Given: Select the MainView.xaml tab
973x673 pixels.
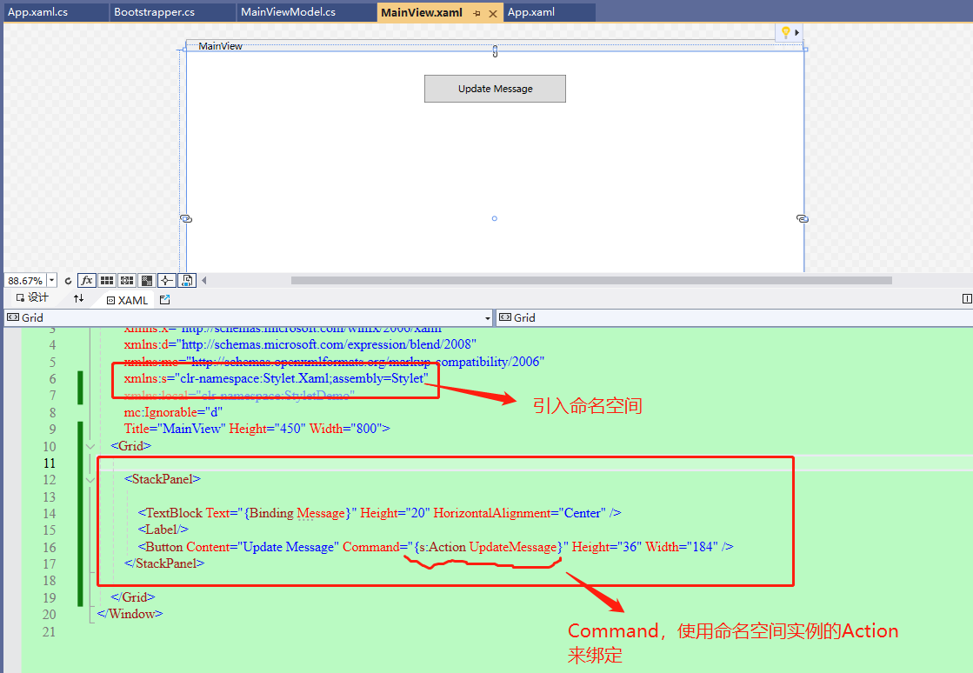Looking at the screenshot, I should pos(422,12).
